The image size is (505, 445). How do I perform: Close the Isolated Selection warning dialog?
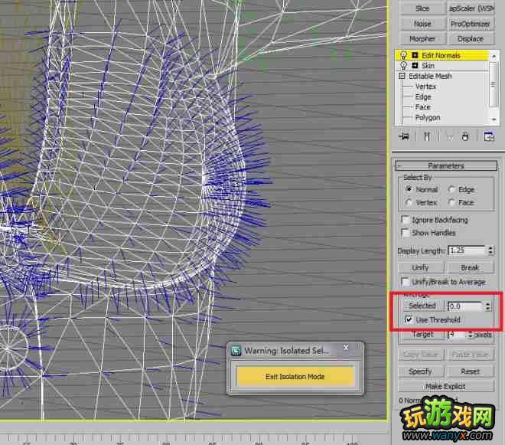[x=346, y=350]
